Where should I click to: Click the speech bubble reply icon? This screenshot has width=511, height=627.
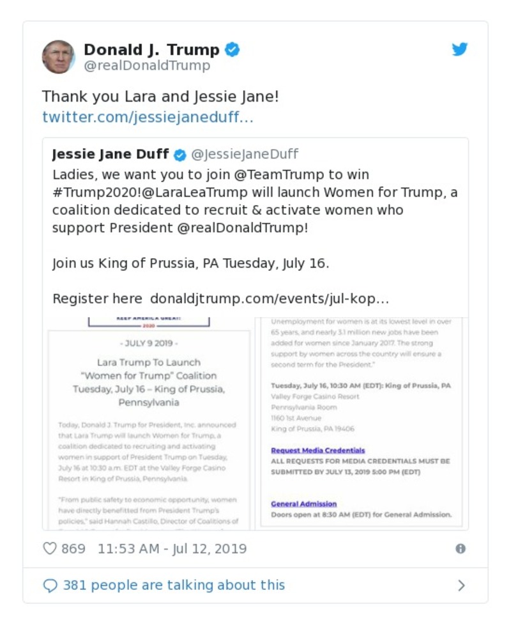pos(50,585)
